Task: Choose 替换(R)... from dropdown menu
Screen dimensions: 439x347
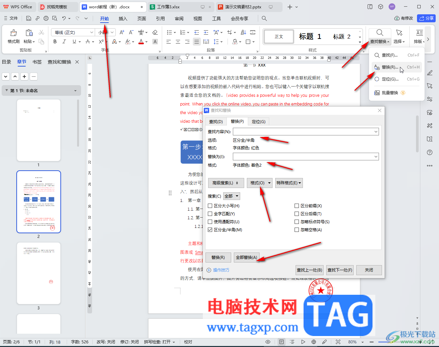Action: tap(397, 67)
